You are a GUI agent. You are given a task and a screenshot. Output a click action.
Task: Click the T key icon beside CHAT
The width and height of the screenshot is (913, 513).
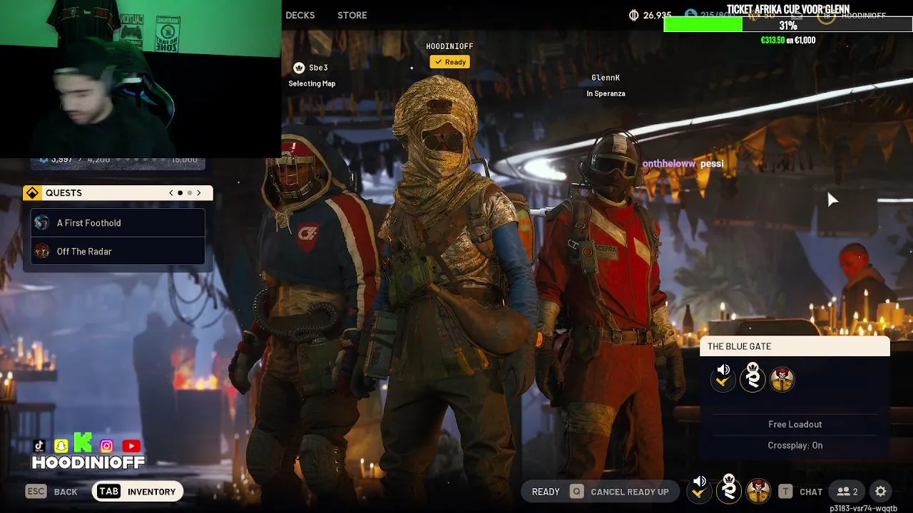[x=785, y=492]
